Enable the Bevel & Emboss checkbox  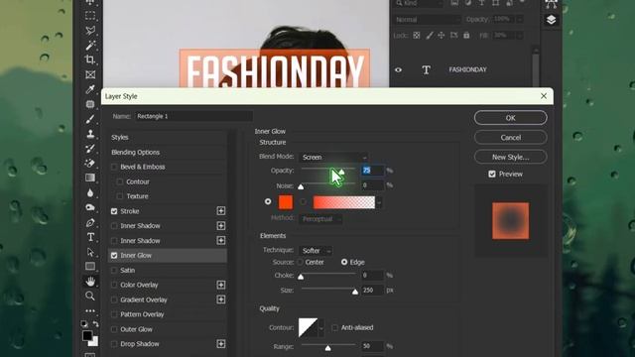[x=114, y=167]
